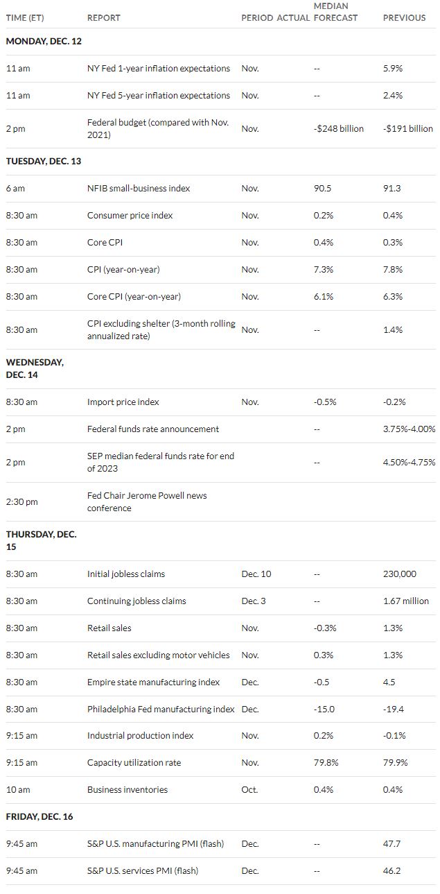Click the TUESDAY, DEC. 13 date heading
The height and width of the screenshot is (894, 440).
point(43,162)
